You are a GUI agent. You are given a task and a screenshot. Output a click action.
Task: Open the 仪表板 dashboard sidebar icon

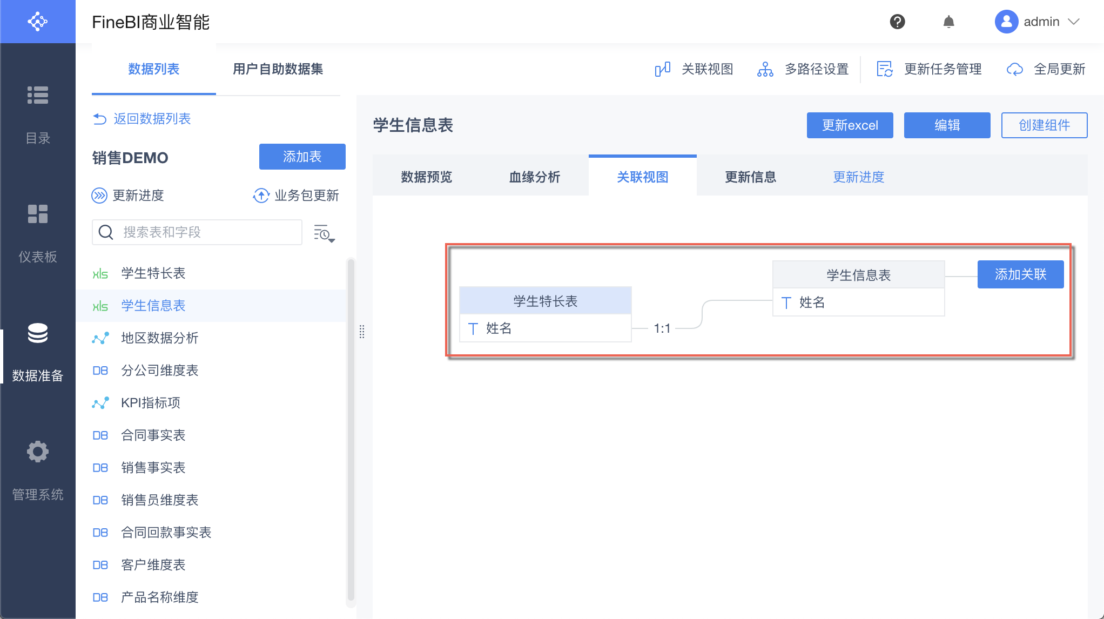coord(38,214)
